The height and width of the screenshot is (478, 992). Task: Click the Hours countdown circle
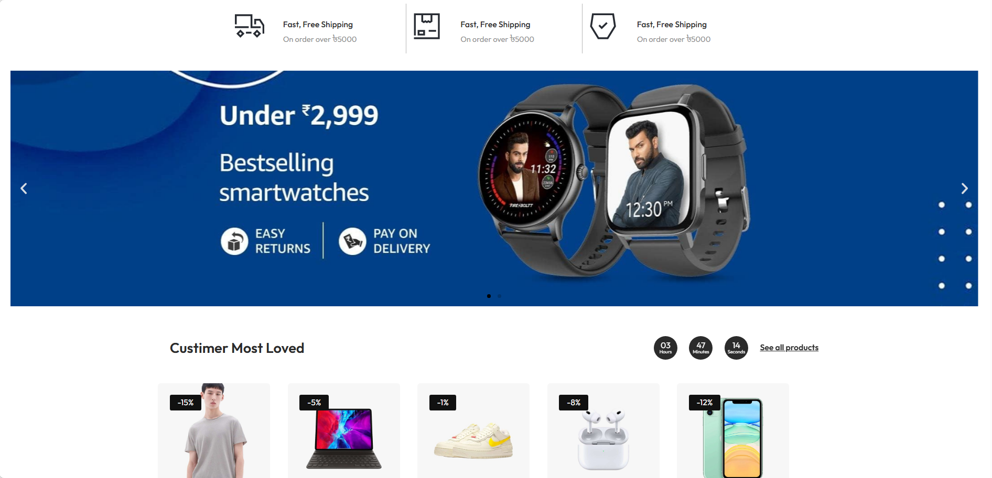click(x=665, y=348)
